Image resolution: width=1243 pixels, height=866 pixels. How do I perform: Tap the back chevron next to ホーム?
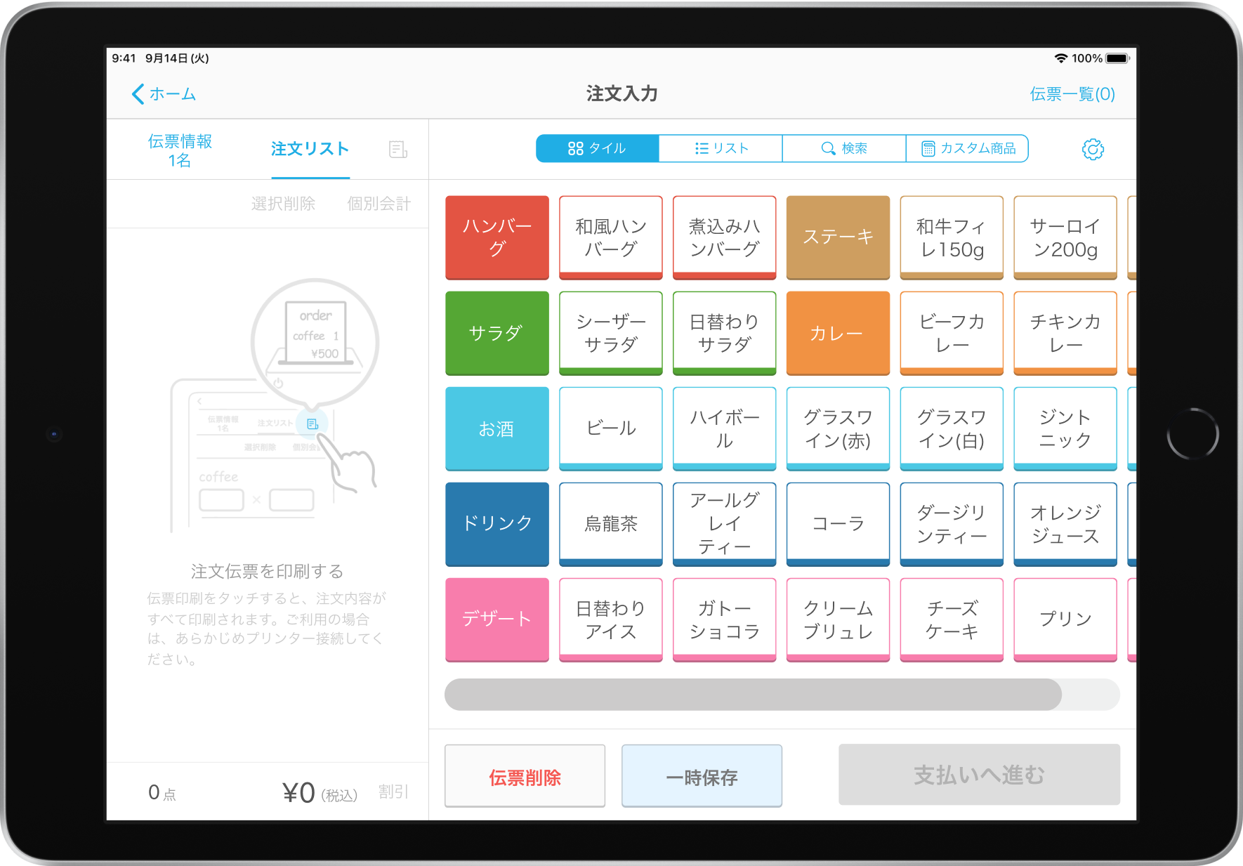(x=138, y=93)
